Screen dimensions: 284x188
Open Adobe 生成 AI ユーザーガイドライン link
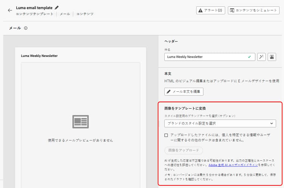(233, 165)
